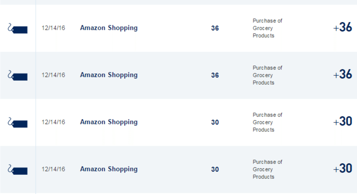Click the 12/14/16 date of the top transaction
357x194 pixels.
click(53, 28)
